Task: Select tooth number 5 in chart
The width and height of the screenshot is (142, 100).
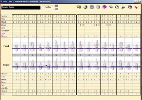Action: [48, 55]
